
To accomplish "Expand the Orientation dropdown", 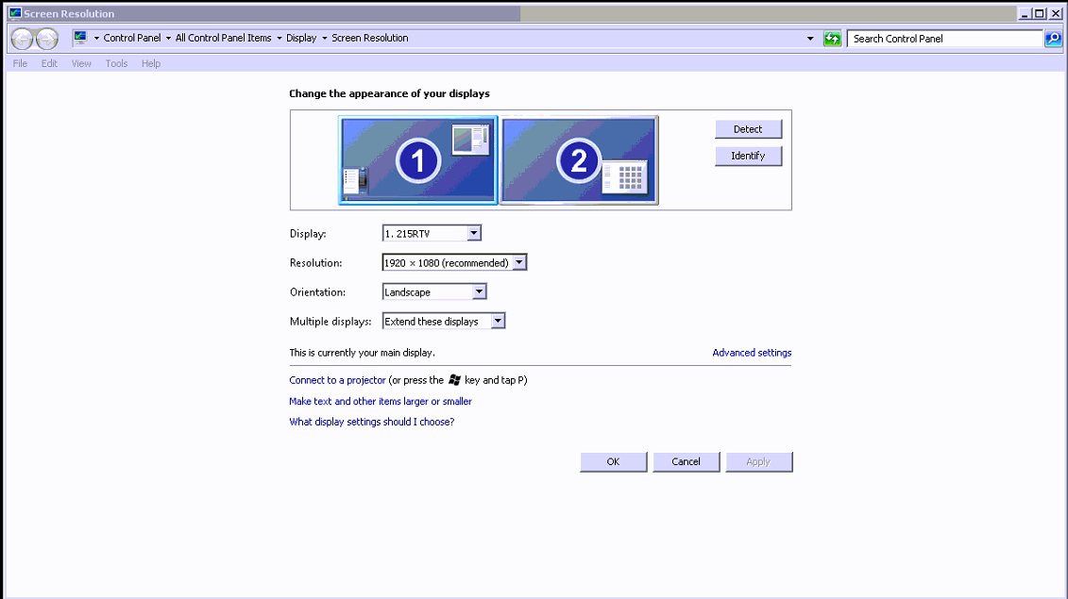I will [479, 291].
